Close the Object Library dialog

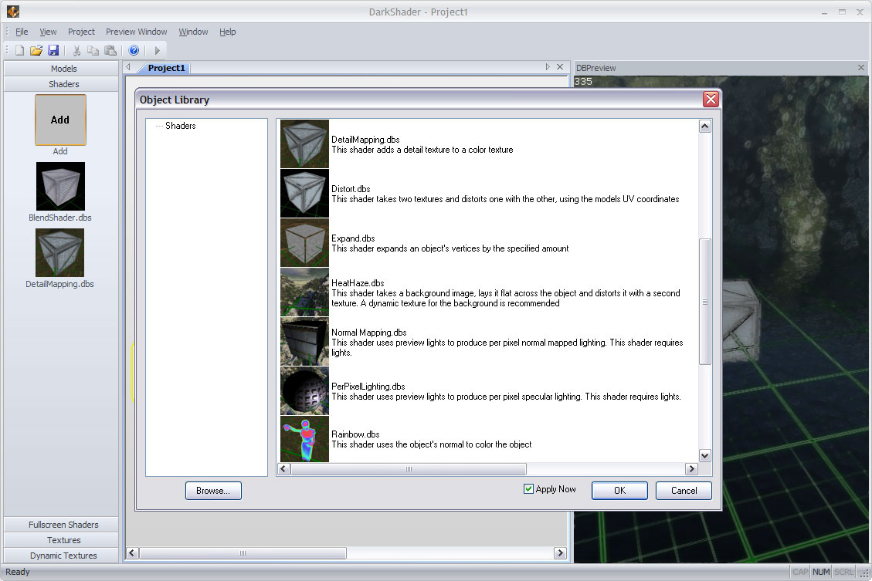[x=711, y=100]
